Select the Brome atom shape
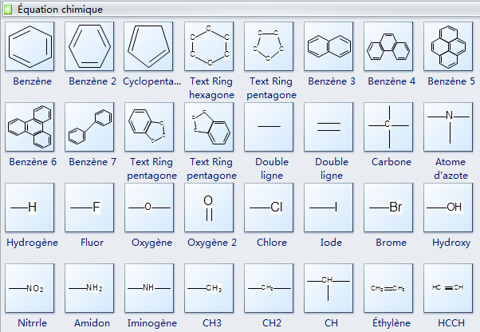The height and width of the screenshot is (332, 480). tap(388, 207)
